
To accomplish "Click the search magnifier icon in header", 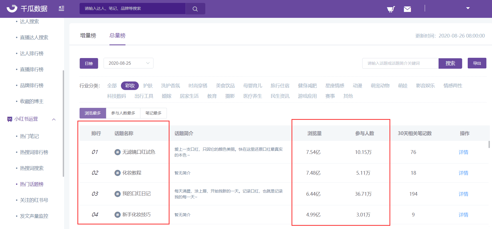I will coord(195,9).
